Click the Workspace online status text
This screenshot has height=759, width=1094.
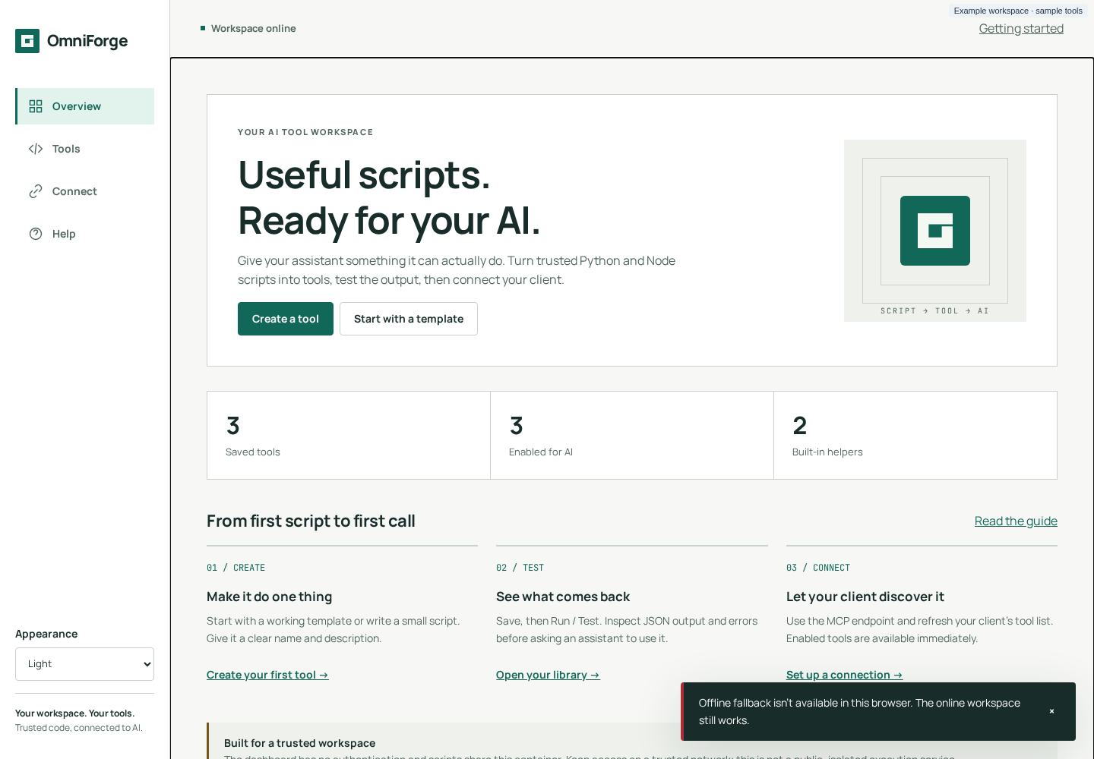(254, 28)
